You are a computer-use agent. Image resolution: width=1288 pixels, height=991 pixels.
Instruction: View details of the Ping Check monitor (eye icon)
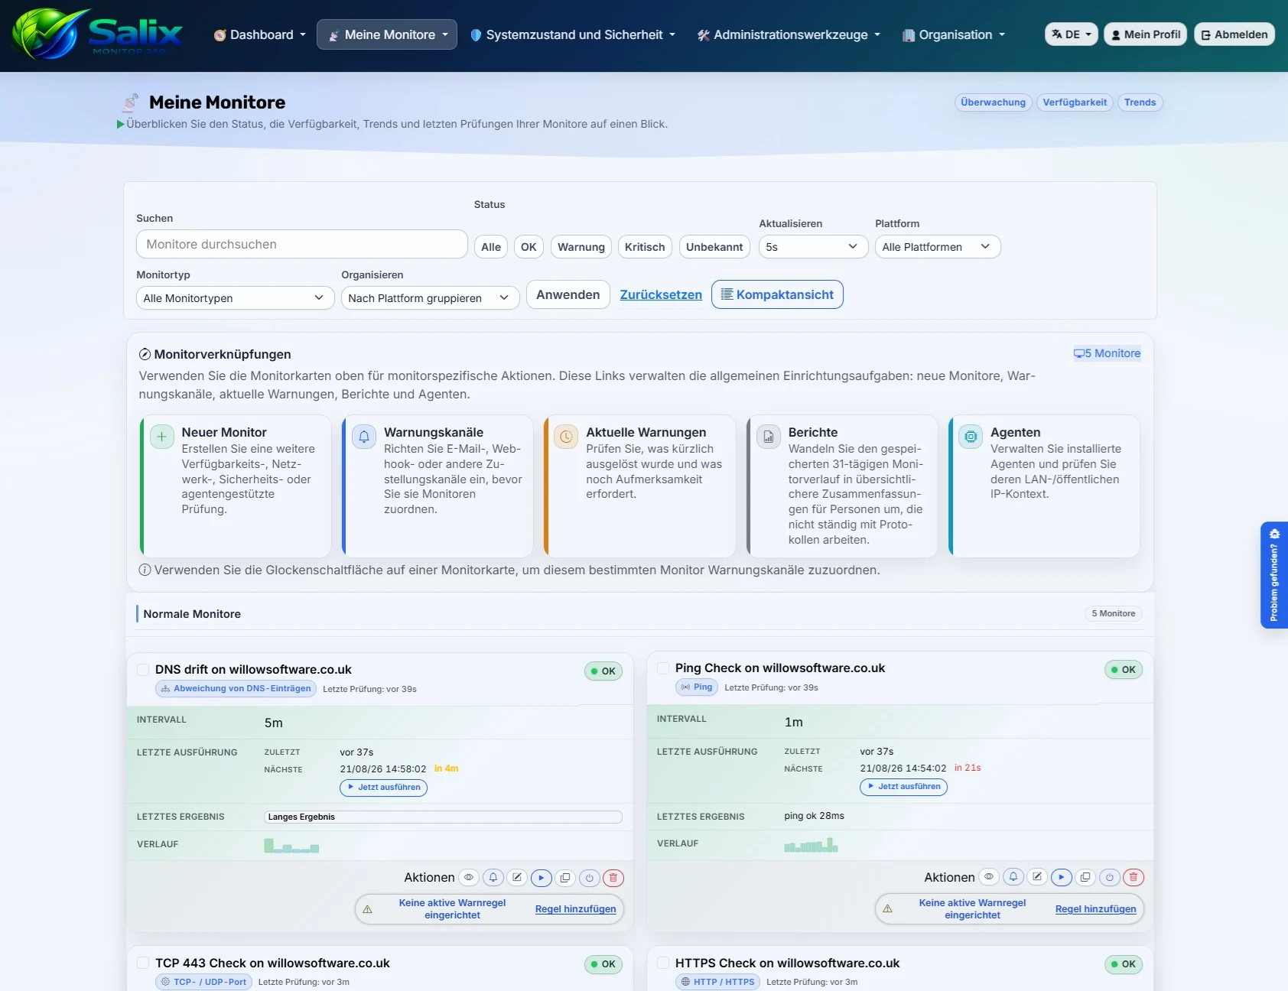click(989, 877)
